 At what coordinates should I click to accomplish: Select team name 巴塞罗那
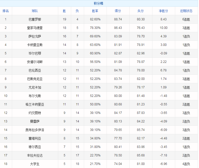coord(35,19)
